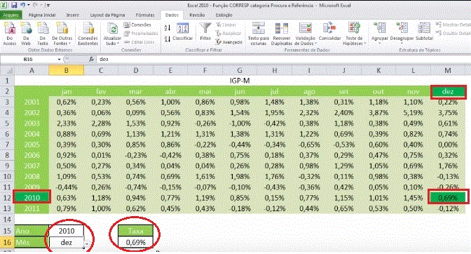Save workbook from quick access toolbar
The image size is (471, 254).
pyautogui.click(x=14, y=5)
